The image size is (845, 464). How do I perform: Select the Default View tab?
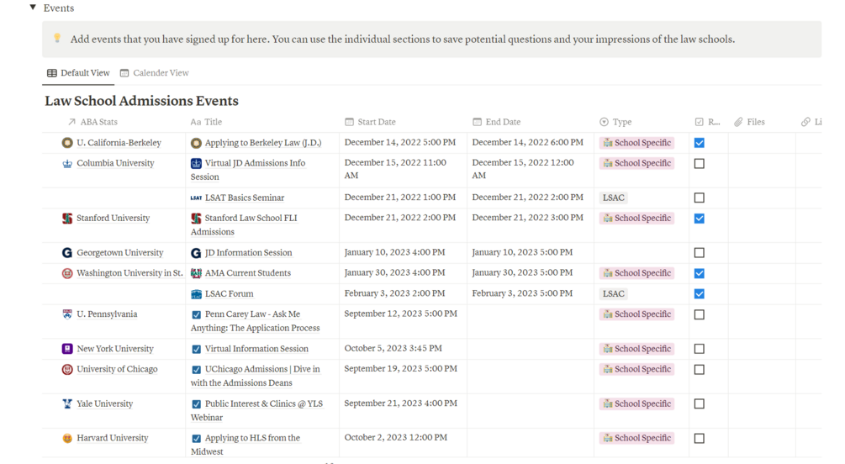[x=78, y=73]
